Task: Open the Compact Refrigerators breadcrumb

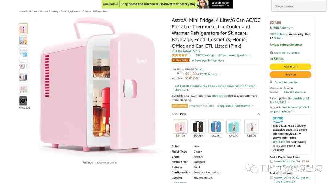Action: coord(95,11)
